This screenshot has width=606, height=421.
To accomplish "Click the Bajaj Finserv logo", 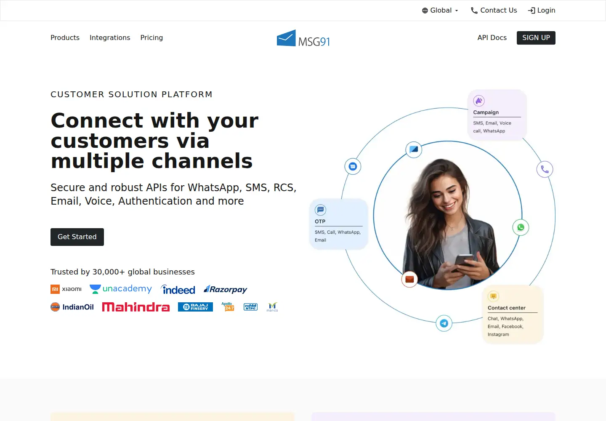I will pos(195,307).
